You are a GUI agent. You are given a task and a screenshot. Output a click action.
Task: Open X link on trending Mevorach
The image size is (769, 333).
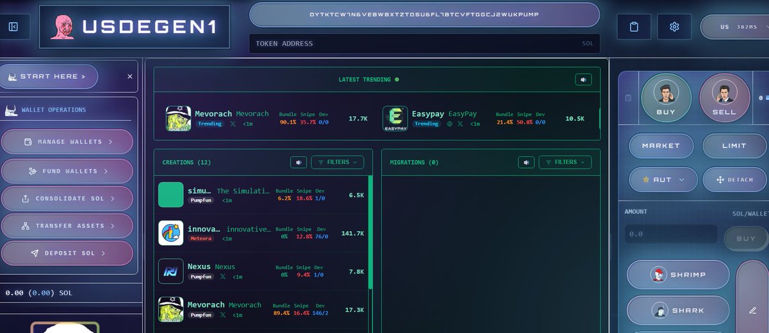pyautogui.click(x=233, y=124)
